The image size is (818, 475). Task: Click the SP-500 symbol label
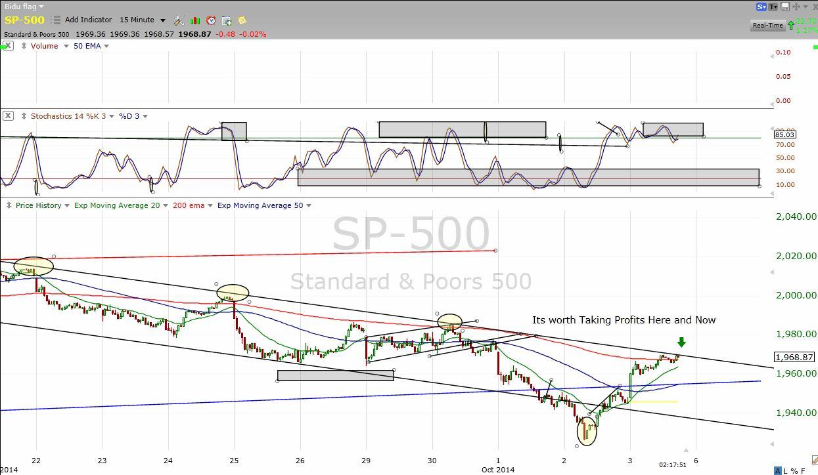tap(24, 20)
